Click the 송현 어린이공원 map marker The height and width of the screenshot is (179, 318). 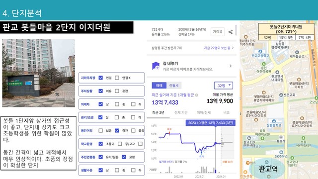point(264,64)
